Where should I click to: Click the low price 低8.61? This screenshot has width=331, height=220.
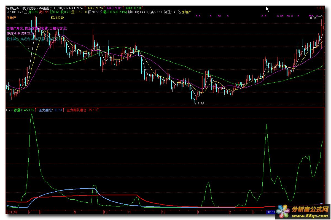pyautogui.click(x=55, y=12)
